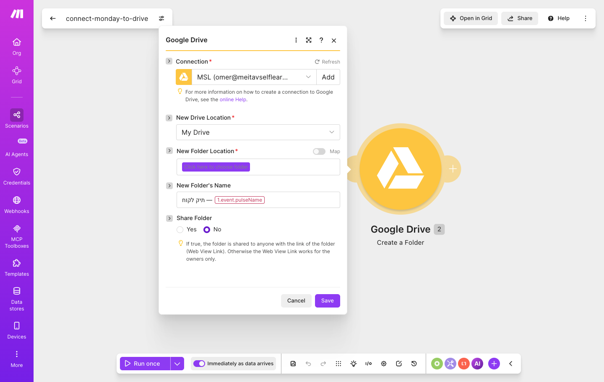Click the Google Drive module circle on canvas
Screen dimensions: 604x382
pyautogui.click(x=401, y=169)
